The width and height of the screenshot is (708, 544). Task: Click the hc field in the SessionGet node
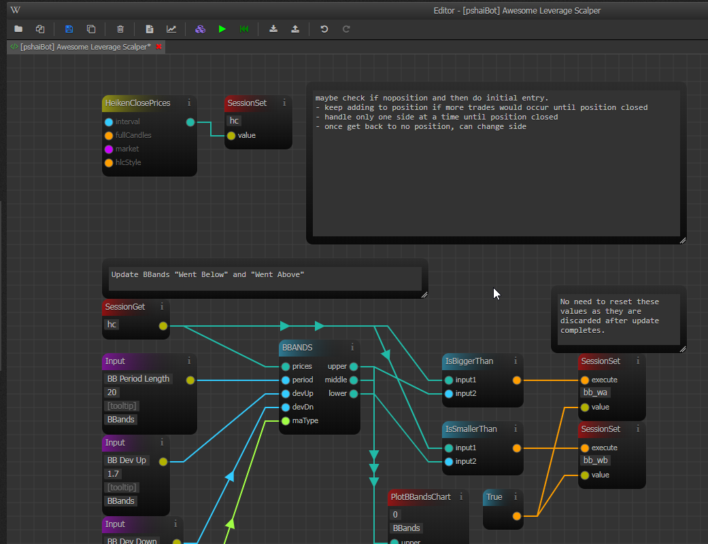pyautogui.click(x=112, y=325)
